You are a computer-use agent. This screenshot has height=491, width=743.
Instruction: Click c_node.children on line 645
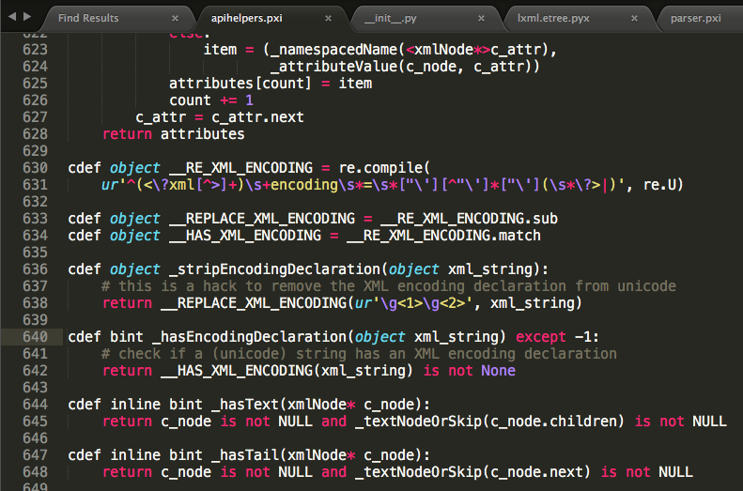[x=553, y=422]
